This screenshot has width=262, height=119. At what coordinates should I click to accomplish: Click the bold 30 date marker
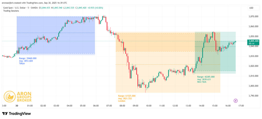point(17,105)
